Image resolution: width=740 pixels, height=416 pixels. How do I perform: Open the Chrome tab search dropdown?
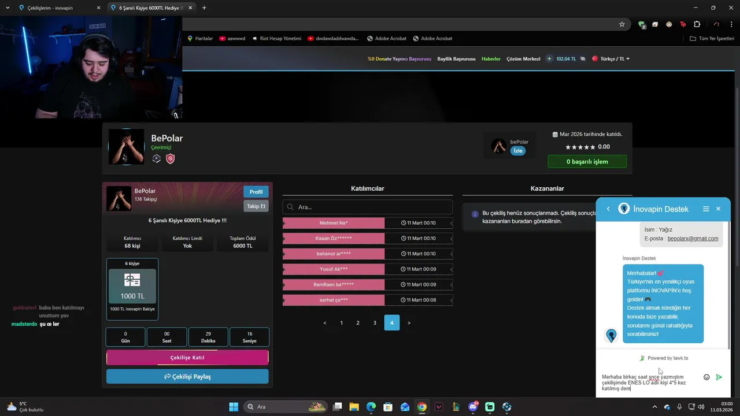[8, 8]
